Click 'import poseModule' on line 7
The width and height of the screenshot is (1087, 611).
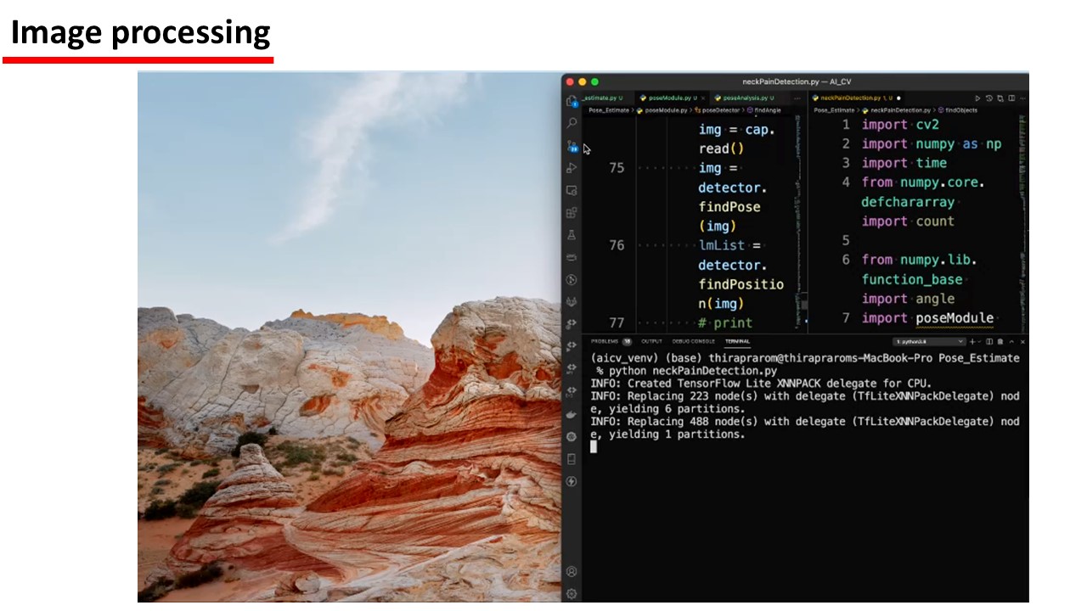click(927, 318)
